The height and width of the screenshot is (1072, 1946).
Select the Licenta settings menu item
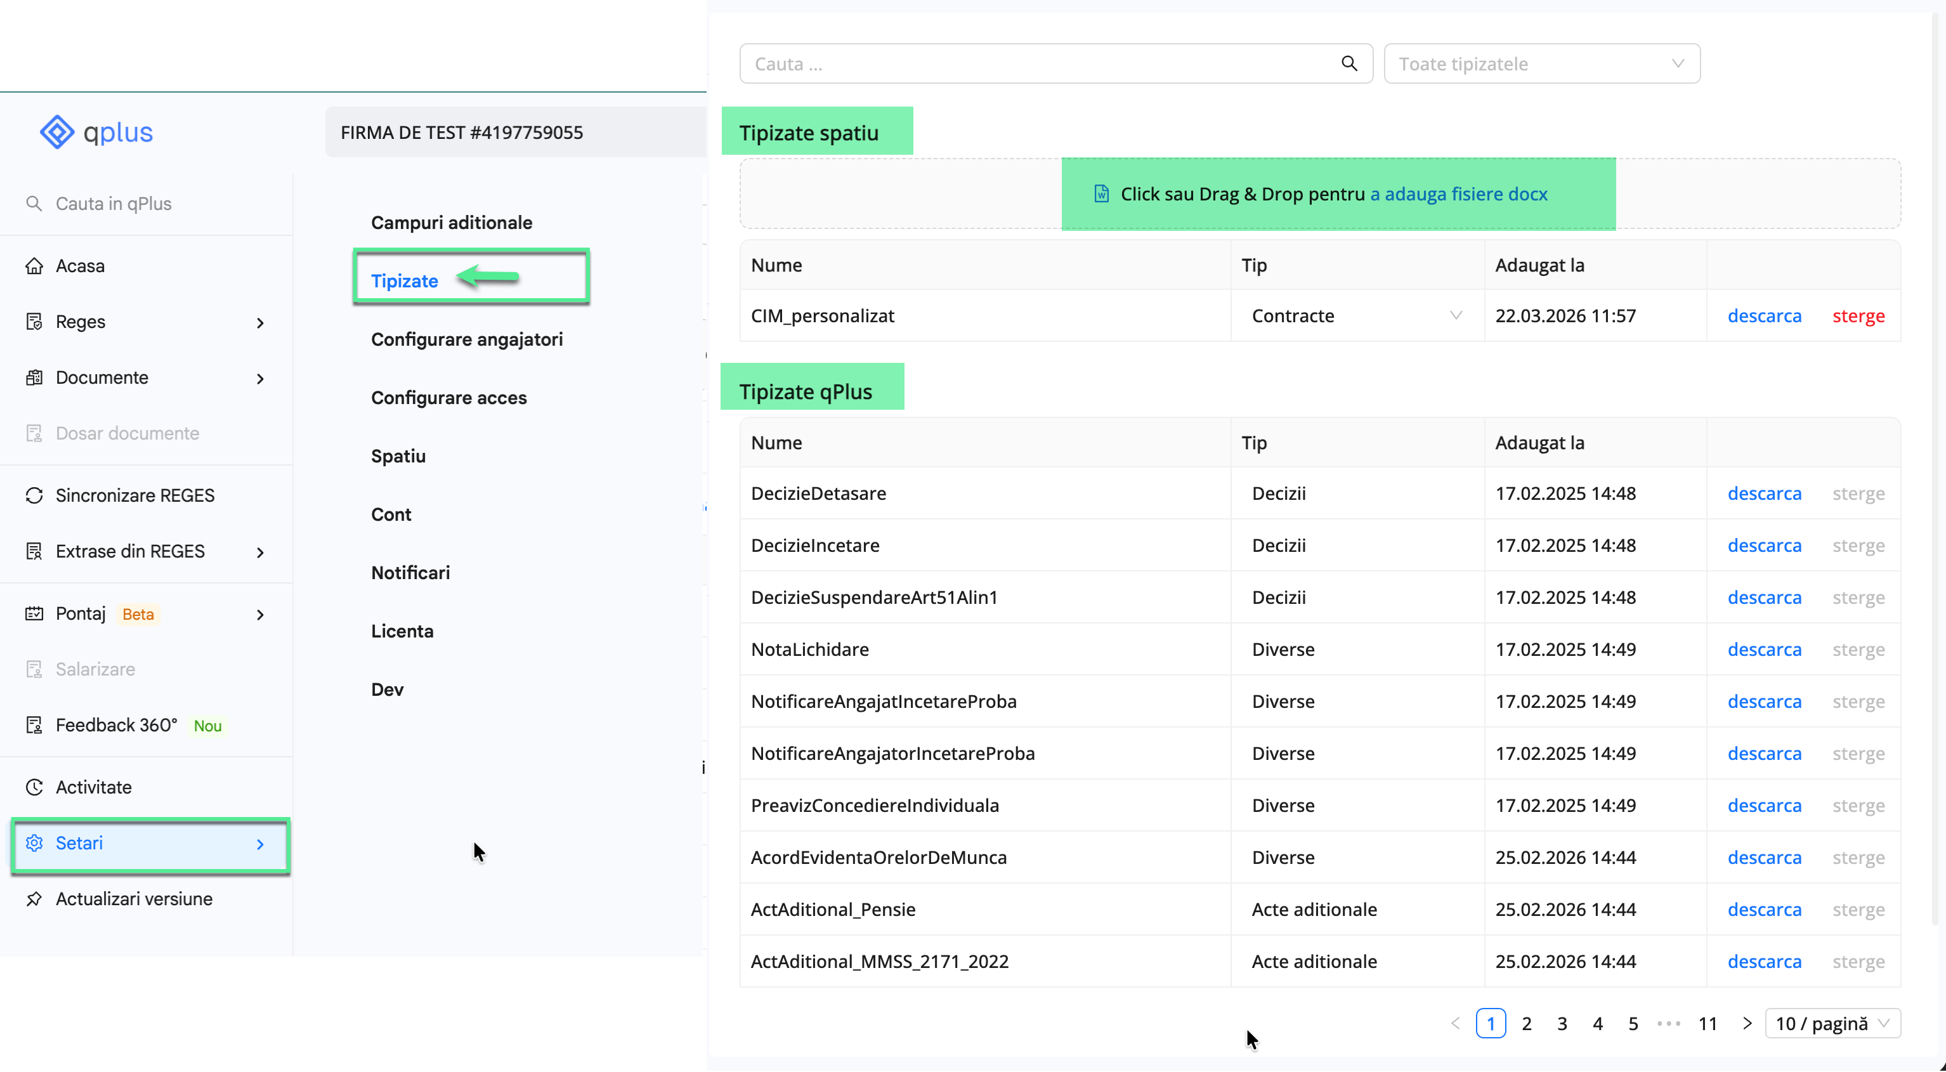(402, 631)
